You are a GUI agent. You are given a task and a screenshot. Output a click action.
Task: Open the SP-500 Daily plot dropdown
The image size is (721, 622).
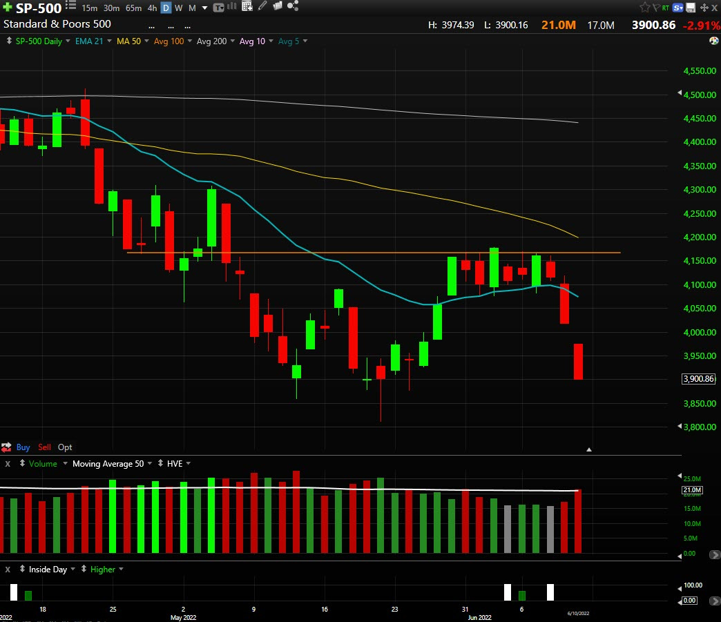68,41
